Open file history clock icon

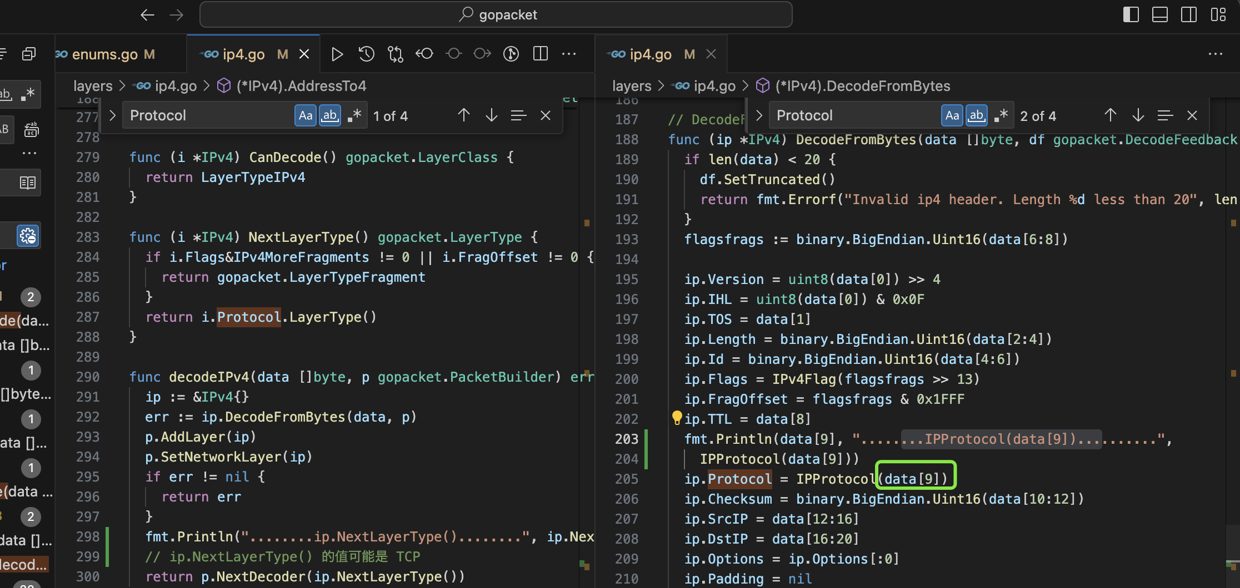(366, 54)
